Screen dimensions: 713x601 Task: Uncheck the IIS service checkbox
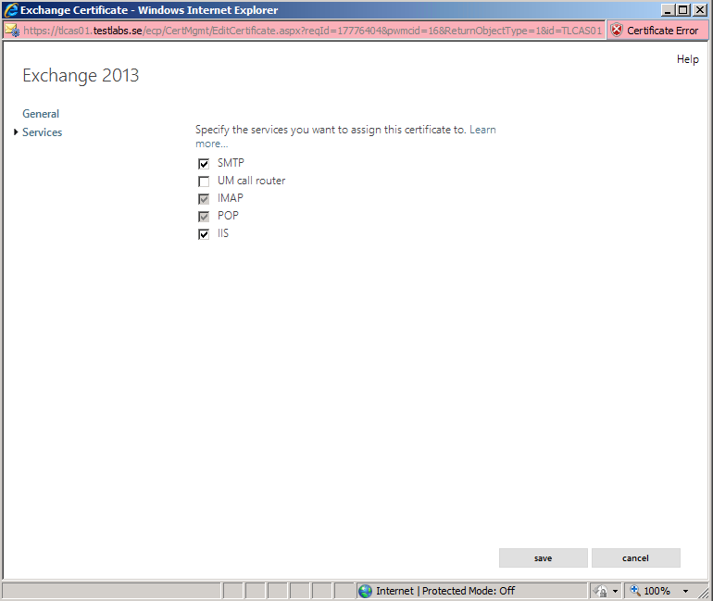click(204, 234)
